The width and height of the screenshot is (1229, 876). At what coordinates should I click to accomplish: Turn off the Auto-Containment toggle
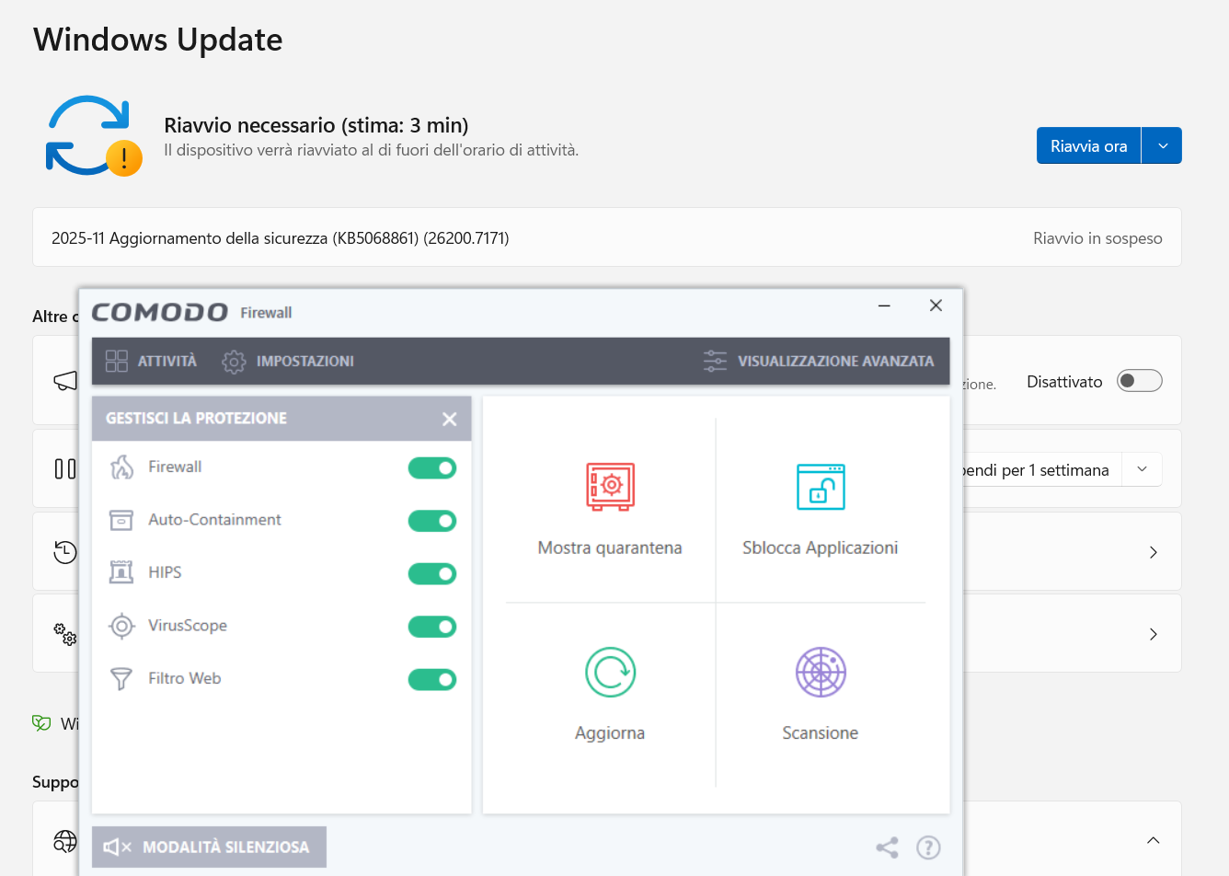pyautogui.click(x=432, y=521)
